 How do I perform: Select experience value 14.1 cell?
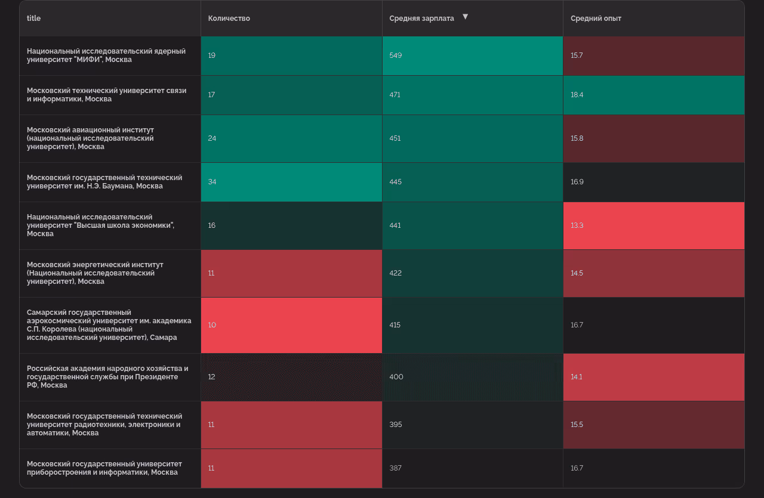(654, 377)
